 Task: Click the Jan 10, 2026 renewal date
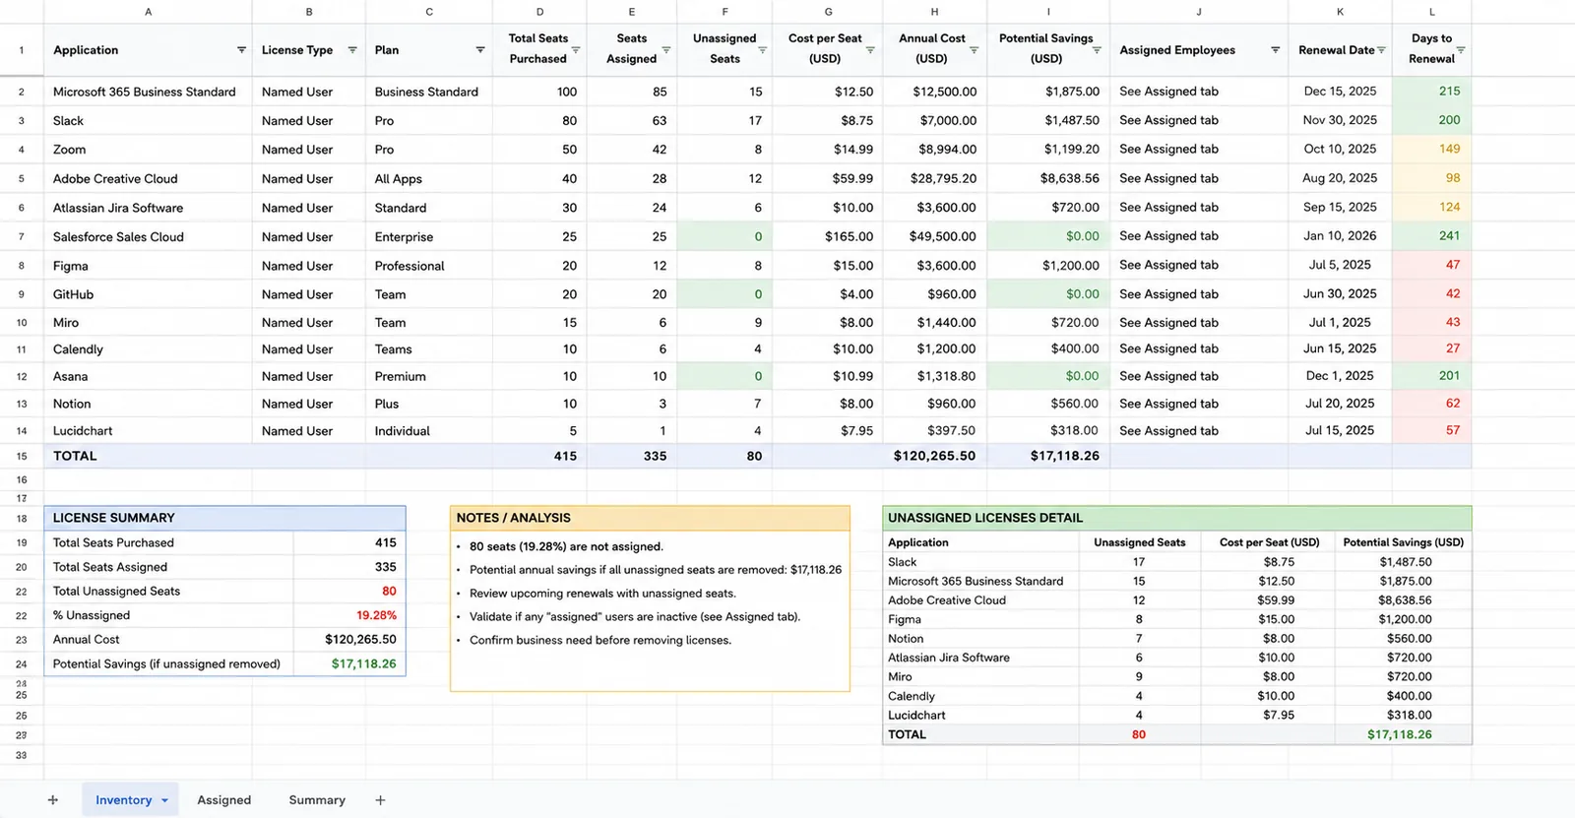tap(1340, 235)
